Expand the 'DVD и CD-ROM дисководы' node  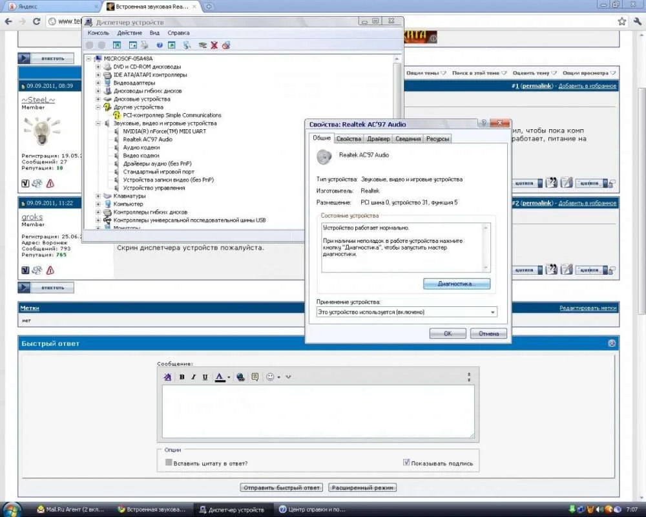[98, 67]
